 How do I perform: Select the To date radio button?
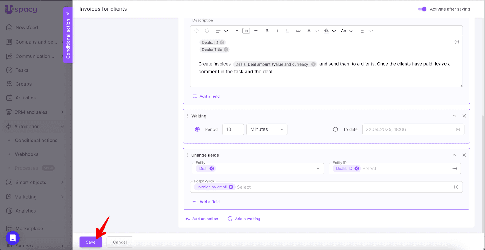coord(335,129)
